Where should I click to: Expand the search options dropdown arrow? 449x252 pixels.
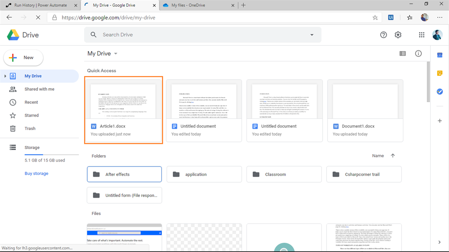click(312, 35)
